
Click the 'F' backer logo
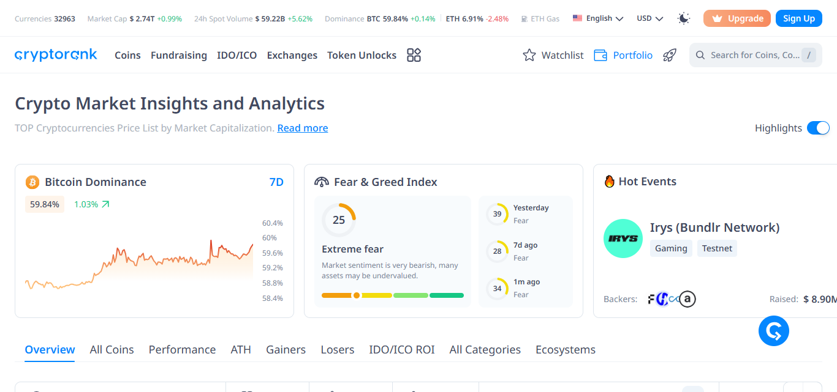(652, 299)
